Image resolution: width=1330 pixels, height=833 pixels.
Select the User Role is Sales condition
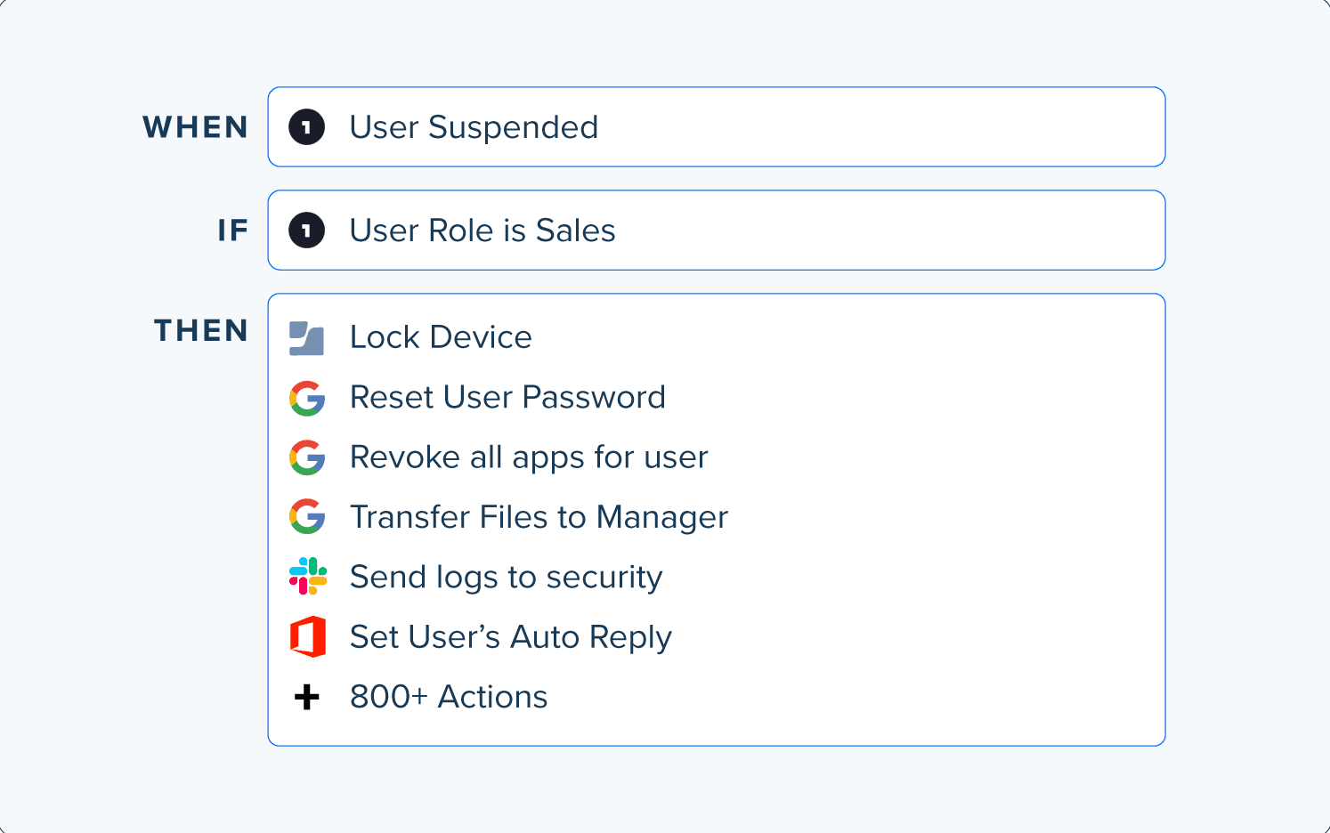tap(483, 230)
